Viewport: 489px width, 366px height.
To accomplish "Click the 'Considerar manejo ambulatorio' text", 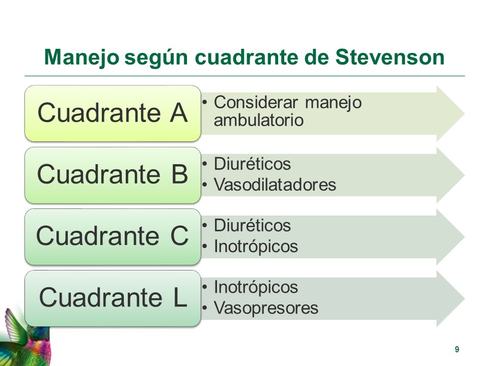I will pos(287,111).
